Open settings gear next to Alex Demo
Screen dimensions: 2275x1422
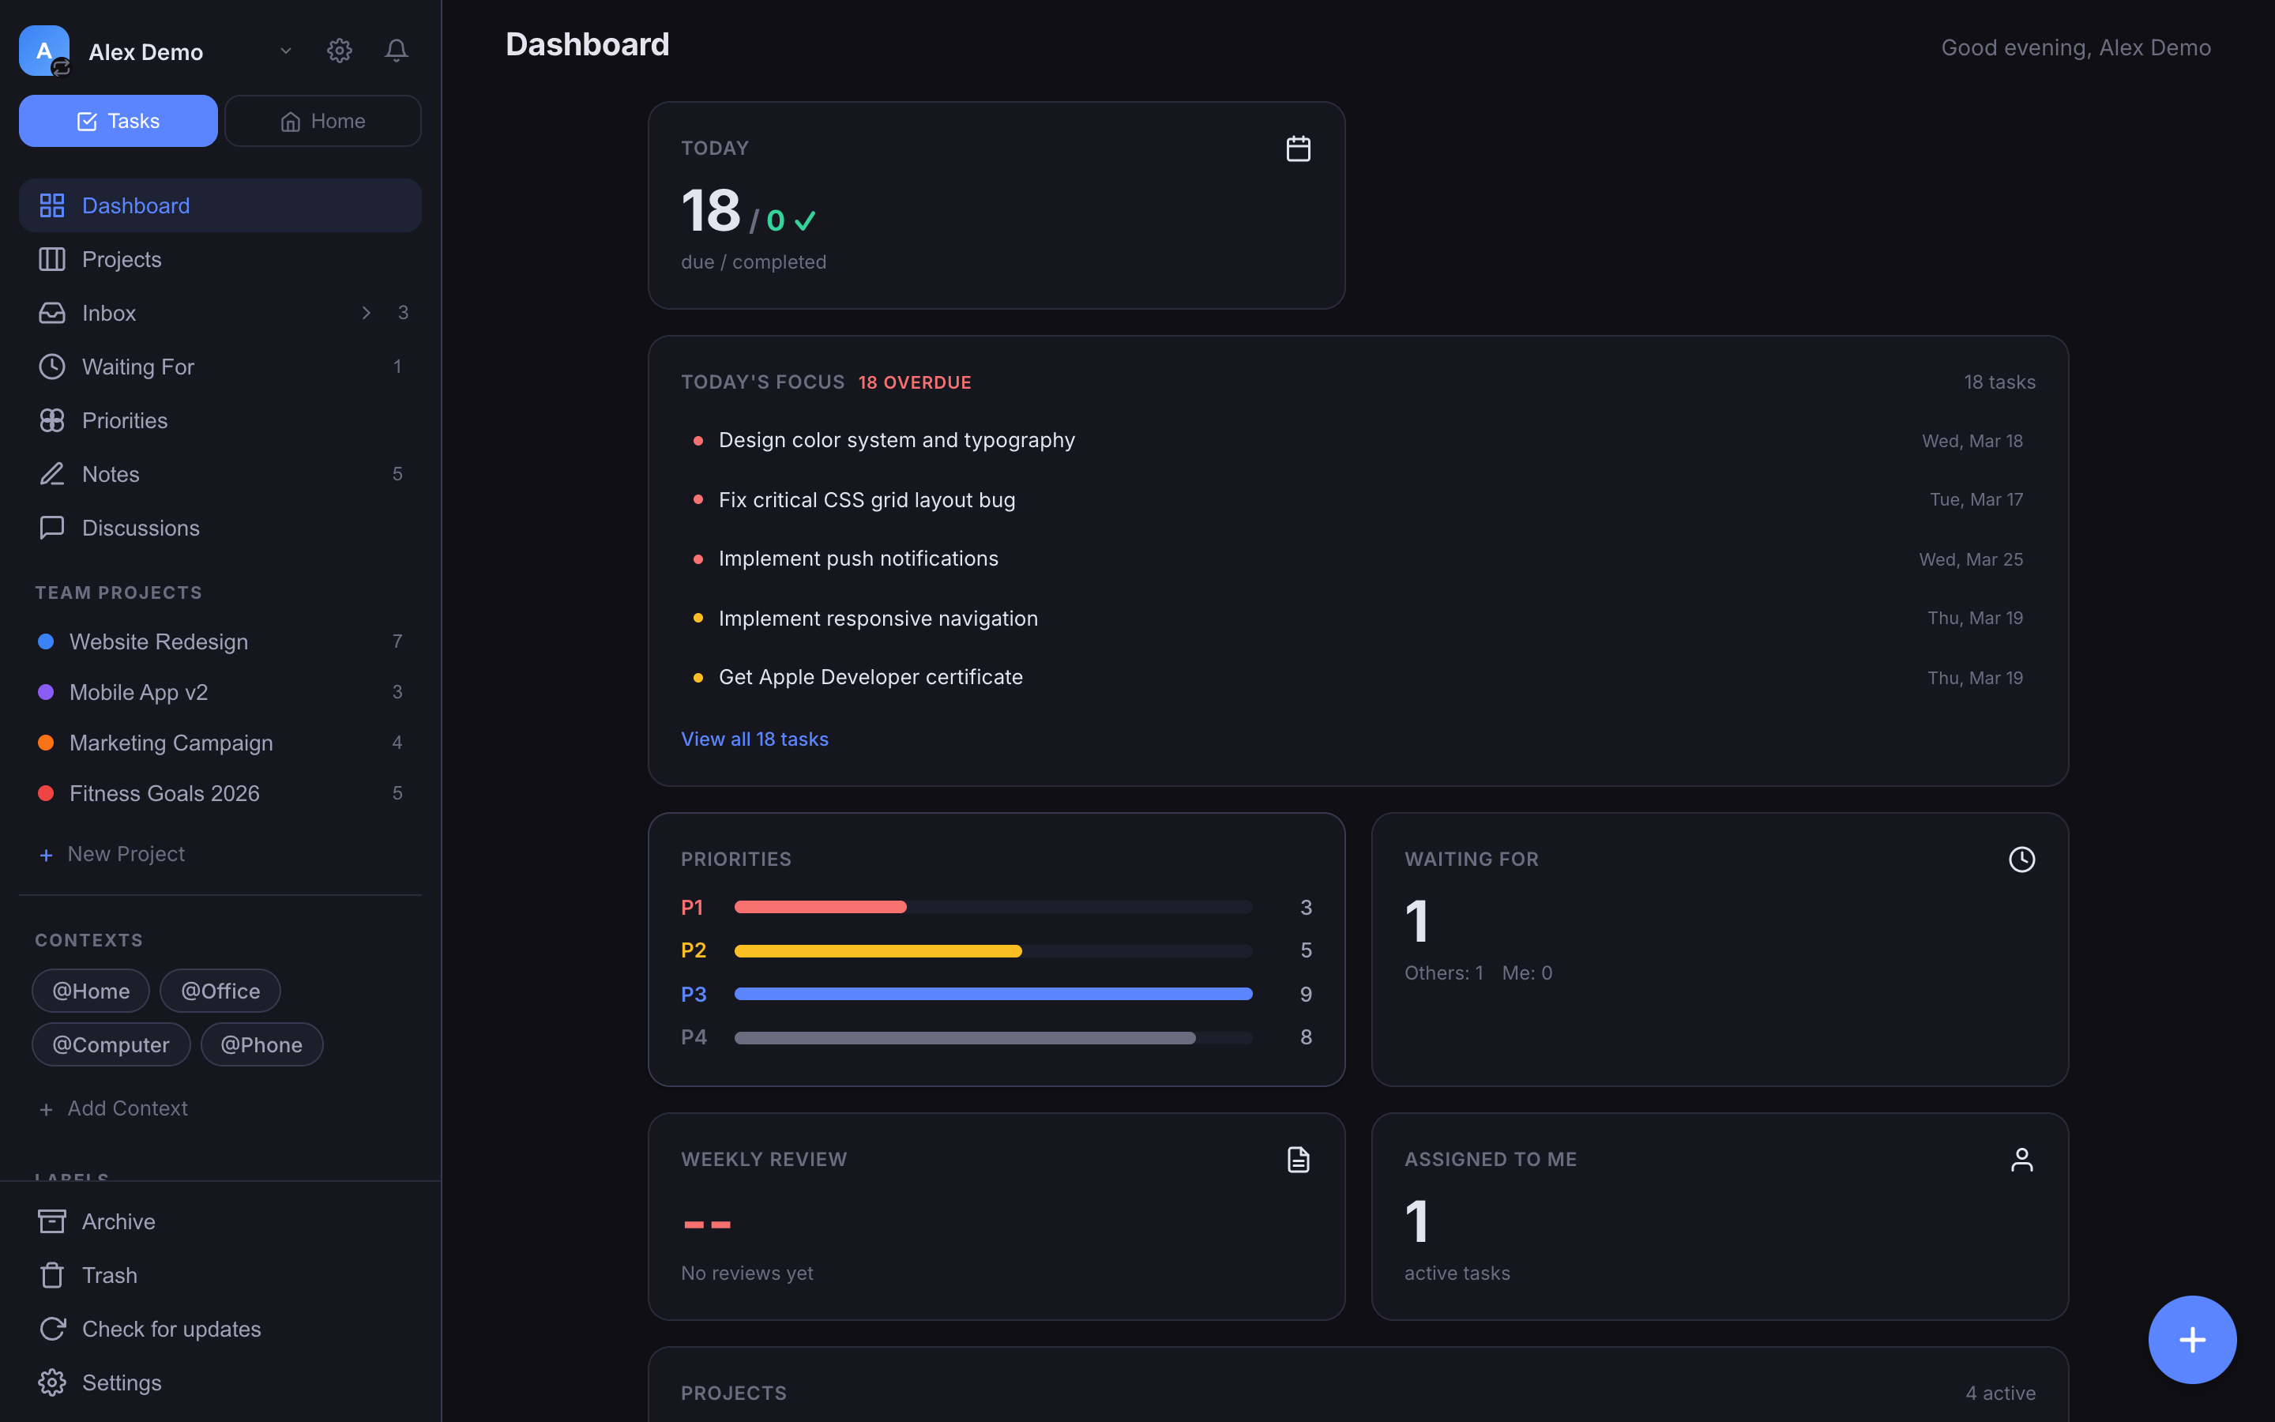(x=340, y=51)
